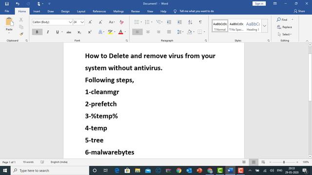Screen dimensions: 312x175
Task: Click the Sign in button
Action: [259, 3]
